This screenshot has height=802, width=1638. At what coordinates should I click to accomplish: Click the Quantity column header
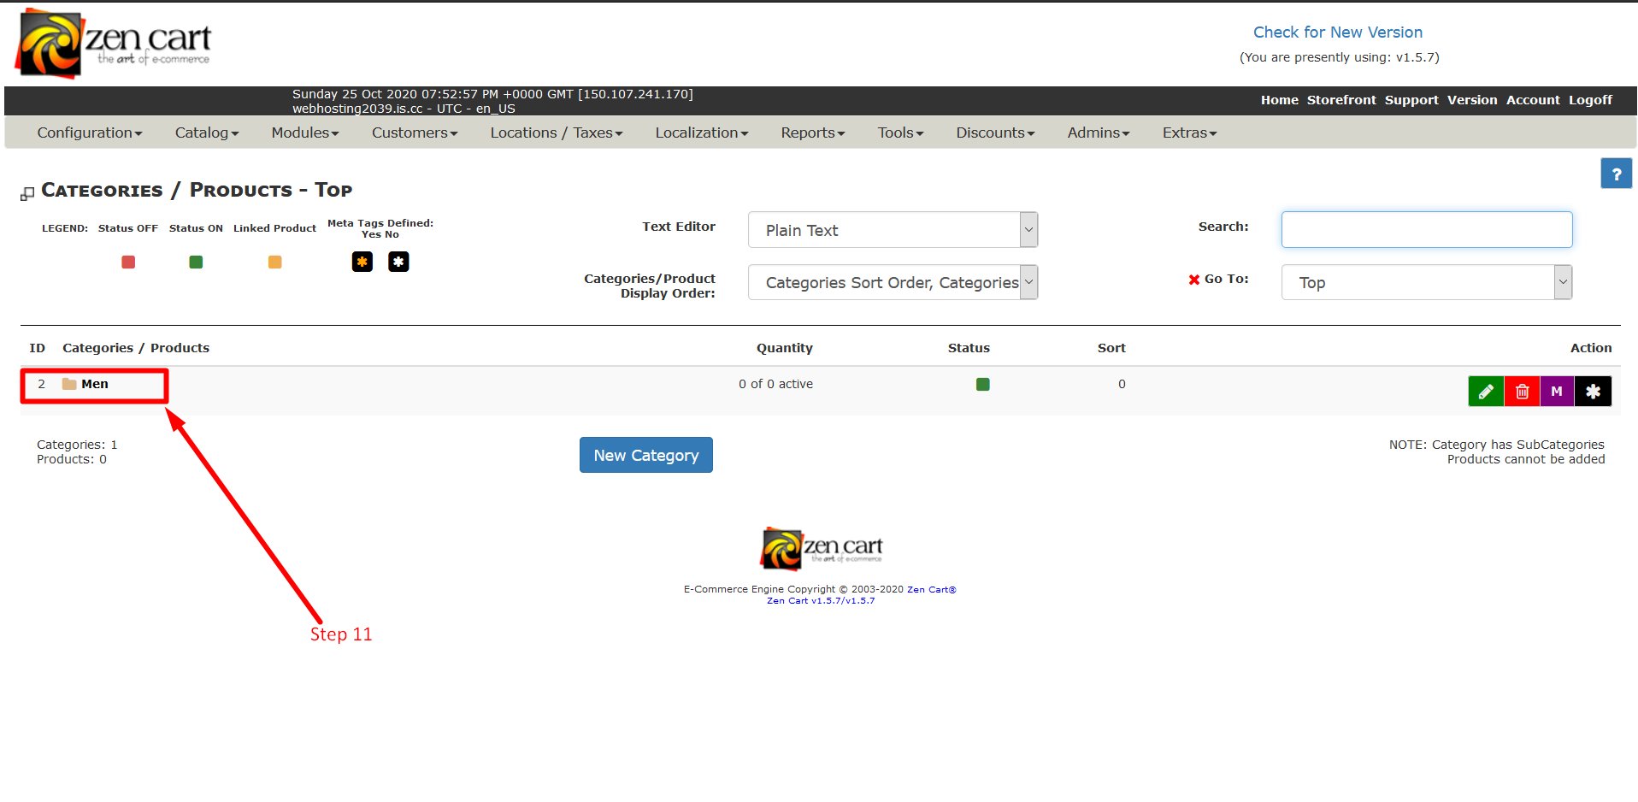(784, 348)
